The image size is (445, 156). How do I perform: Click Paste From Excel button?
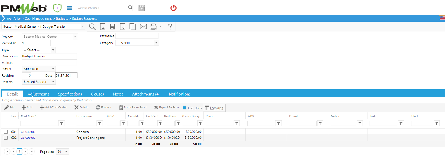pyautogui.click(x=133, y=108)
